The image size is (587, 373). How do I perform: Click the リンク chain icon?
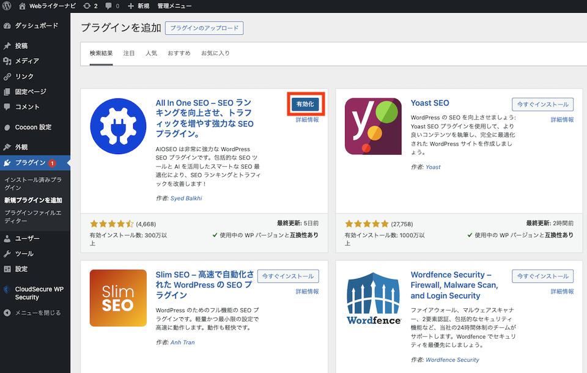(7, 76)
